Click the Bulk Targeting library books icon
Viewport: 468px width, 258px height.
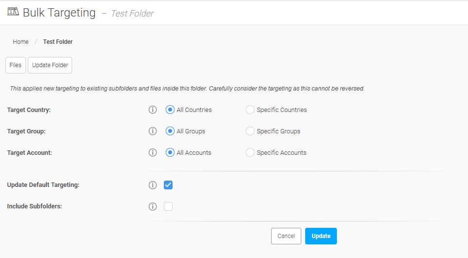[13, 12]
